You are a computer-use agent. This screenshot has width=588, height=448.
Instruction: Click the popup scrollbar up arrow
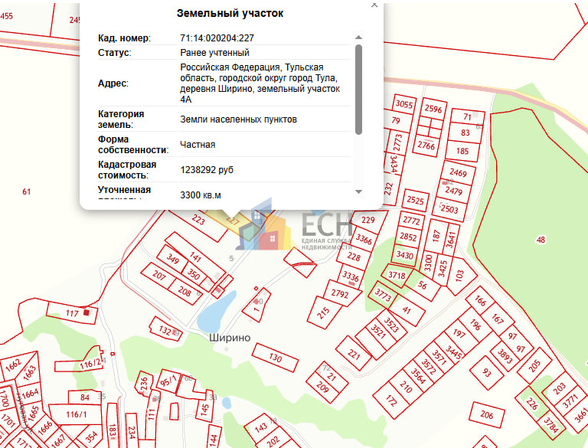click(x=358, y=38)
